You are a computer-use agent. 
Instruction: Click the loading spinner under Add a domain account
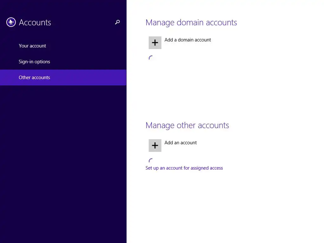click(x=150, y=58)
